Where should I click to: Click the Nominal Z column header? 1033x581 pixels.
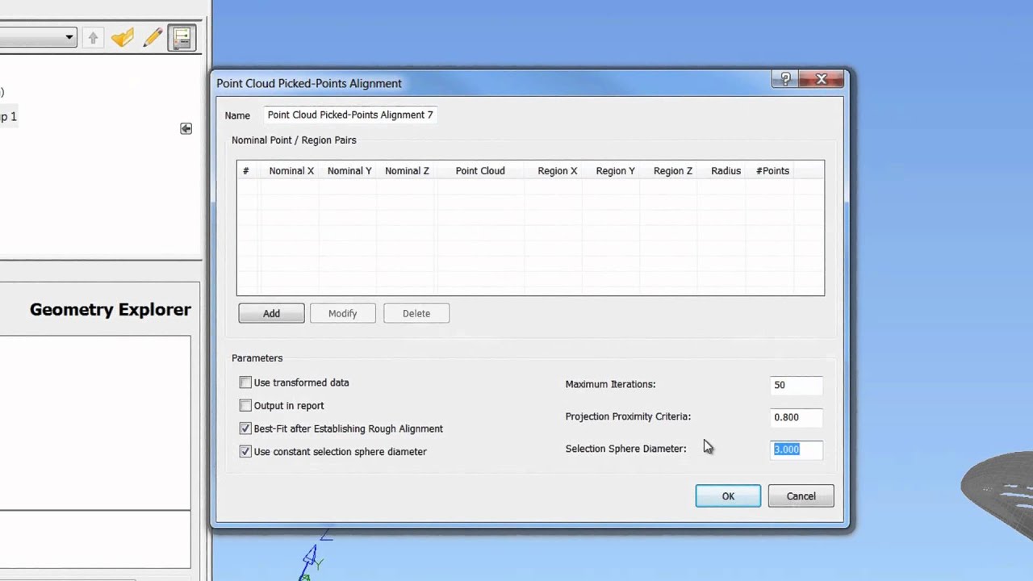(x=407, y=171)
